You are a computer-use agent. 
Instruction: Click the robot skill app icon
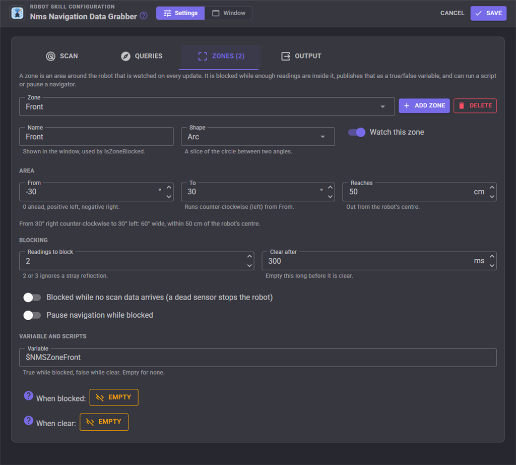point(18,13)
